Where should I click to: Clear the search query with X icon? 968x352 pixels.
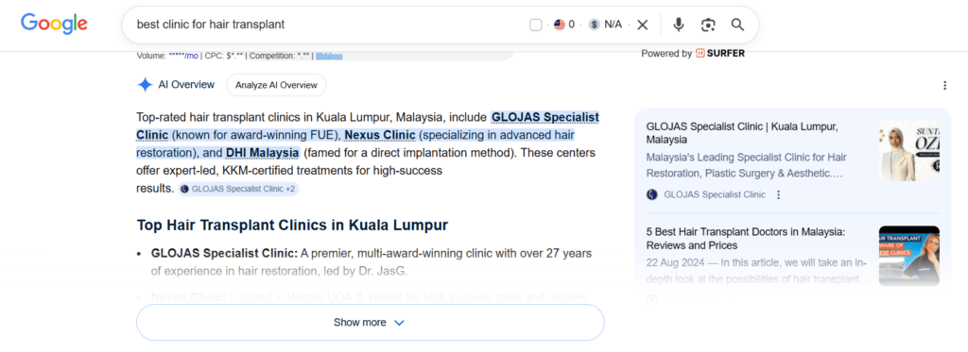(642, 25)
